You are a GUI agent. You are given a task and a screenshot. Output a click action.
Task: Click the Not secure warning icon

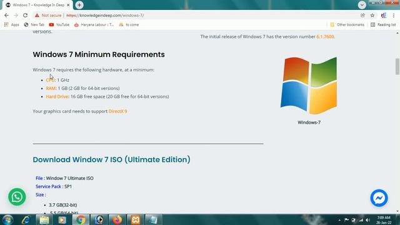37,15
